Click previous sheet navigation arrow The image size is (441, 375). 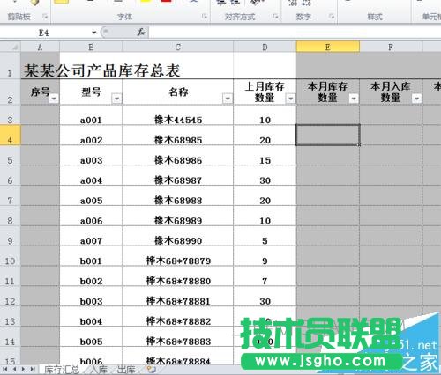tap(14, 369)
